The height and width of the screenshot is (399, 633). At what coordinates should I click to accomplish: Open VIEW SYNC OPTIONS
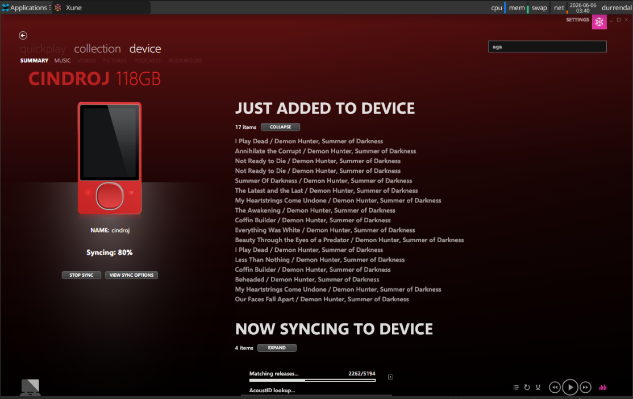(x=132, y=275)
